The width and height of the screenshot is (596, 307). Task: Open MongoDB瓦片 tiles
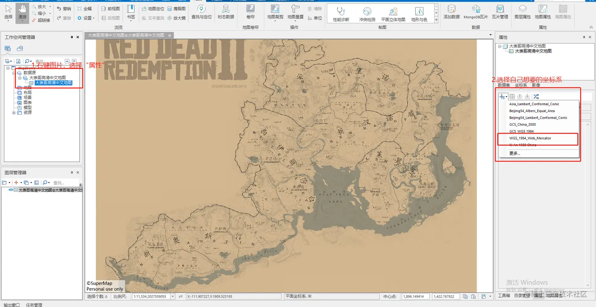pos(476,12)
